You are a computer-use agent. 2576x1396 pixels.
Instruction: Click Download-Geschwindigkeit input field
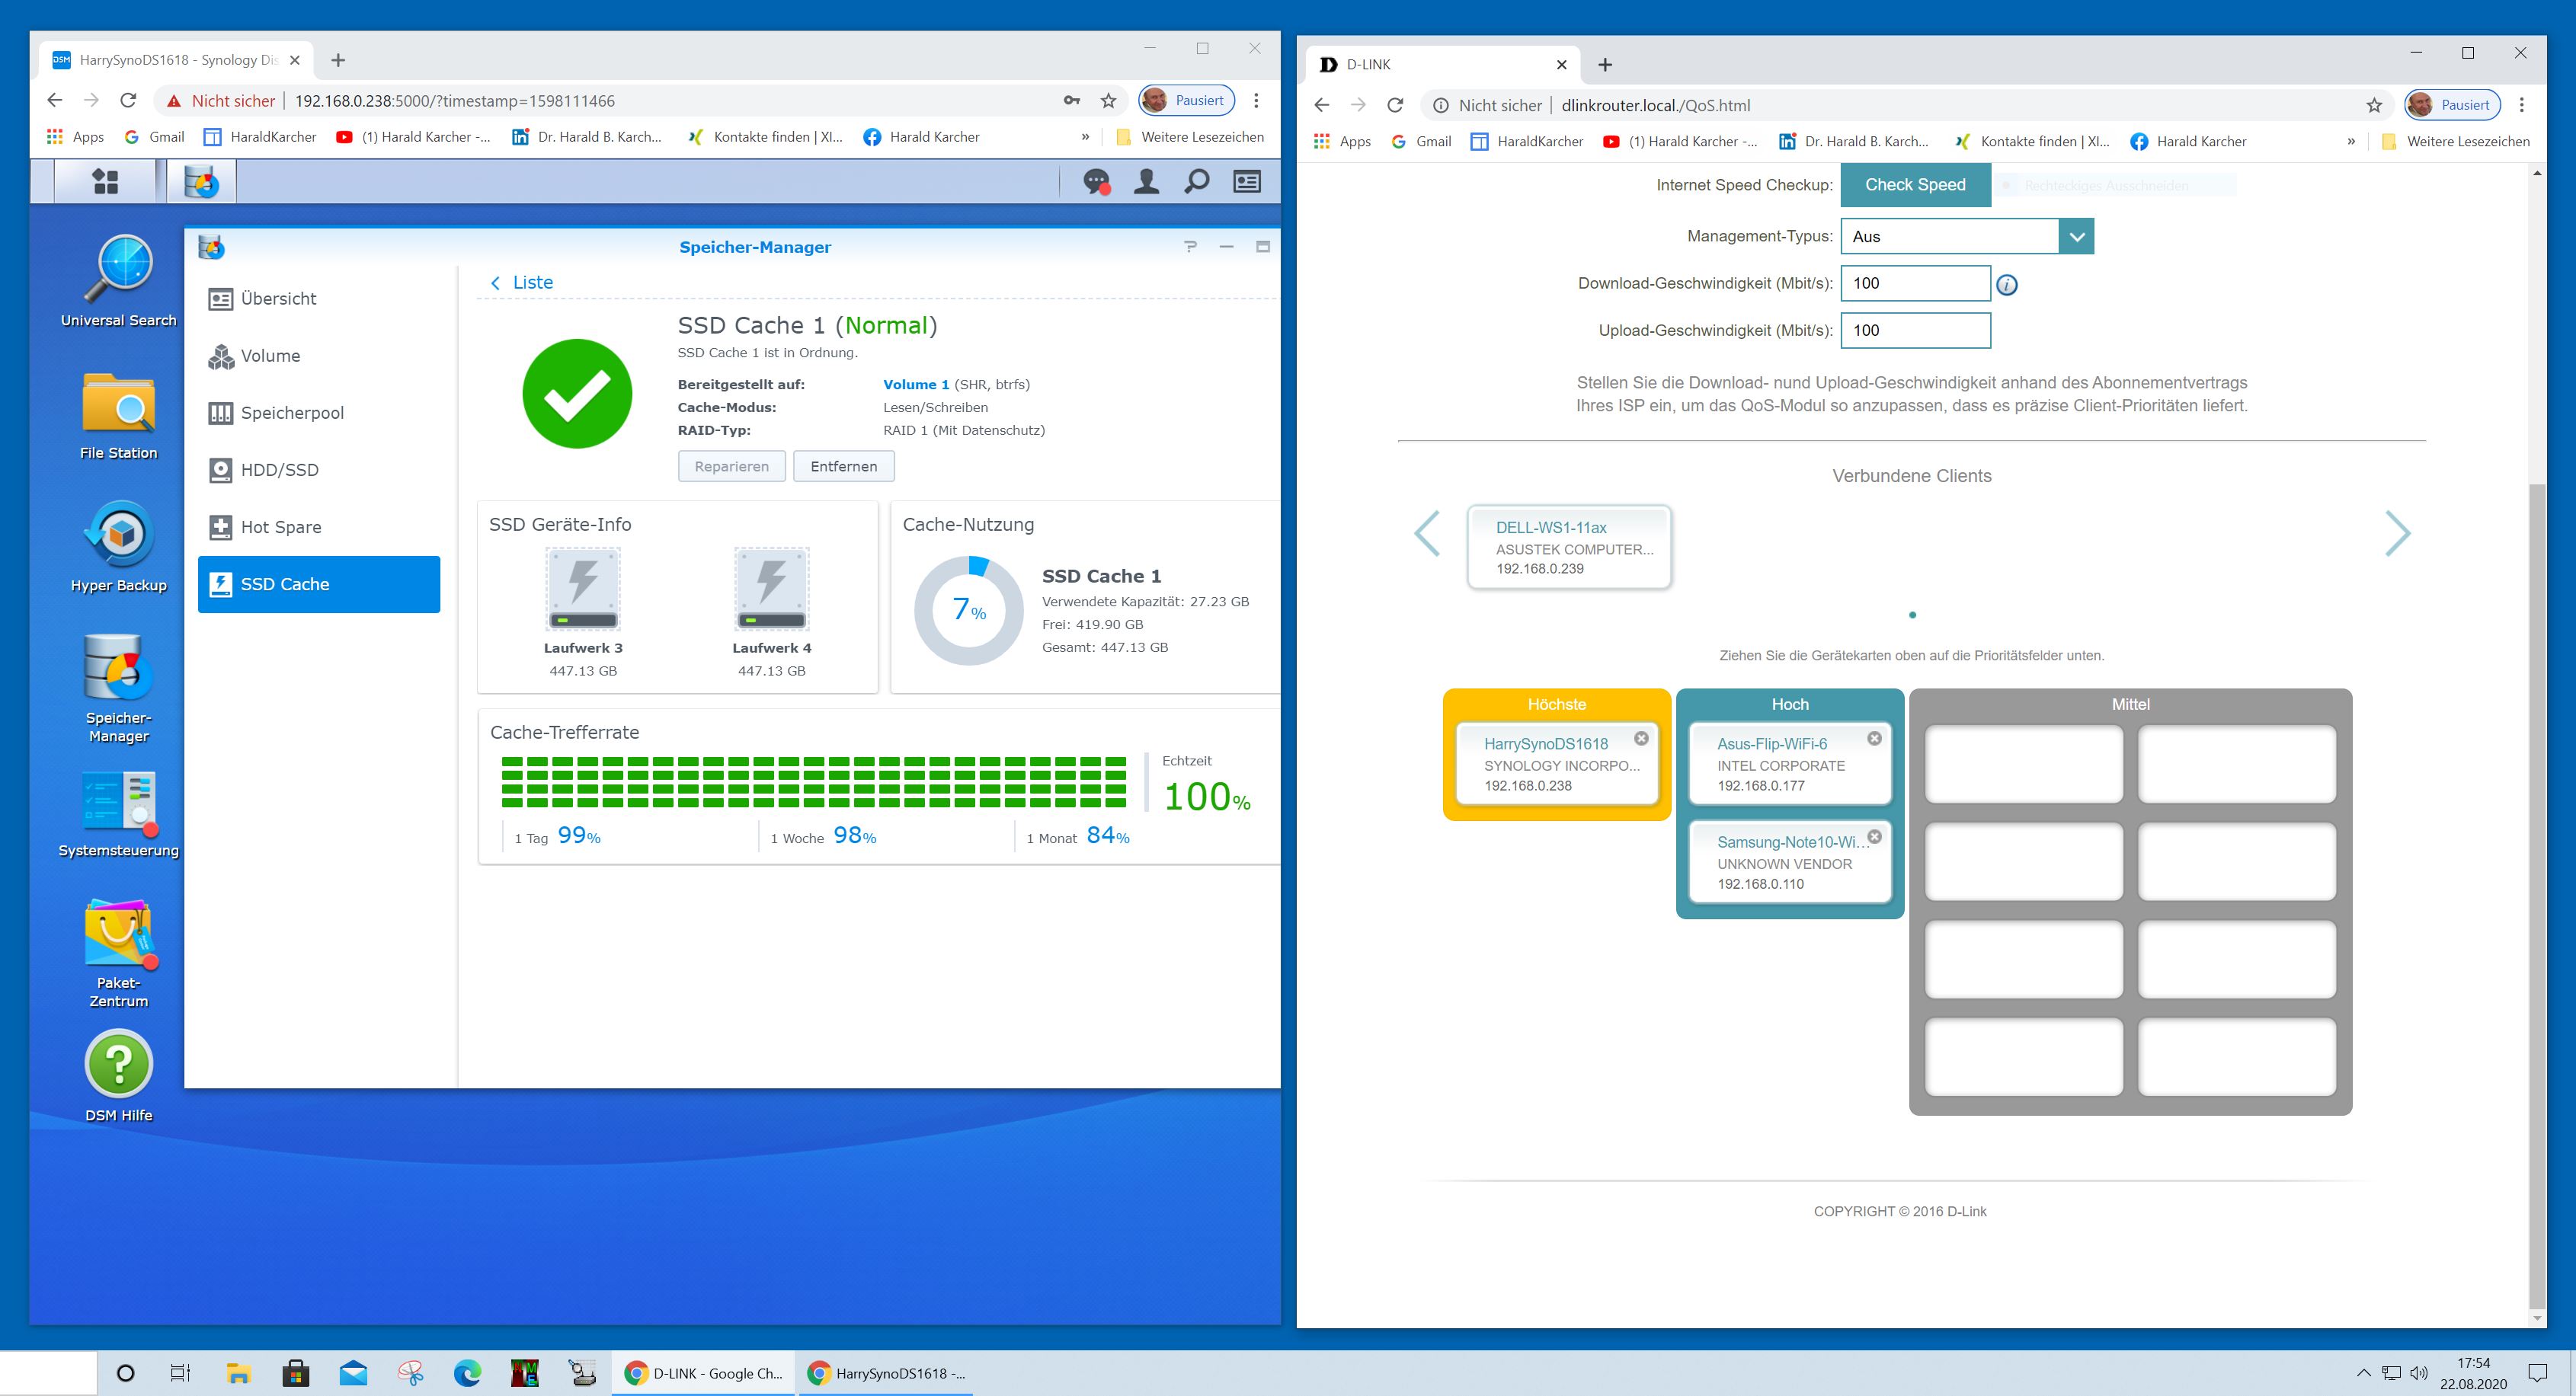tap(1914, 284)
